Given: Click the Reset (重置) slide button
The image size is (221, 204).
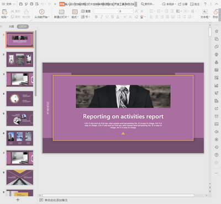Looking at the screenshot, I should 86,11.
